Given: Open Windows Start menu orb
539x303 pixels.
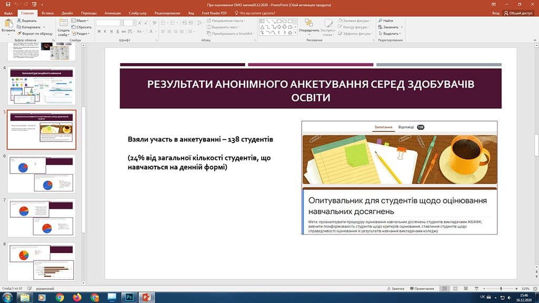Looking at the screenshot, I should click(x=7, y=297).
